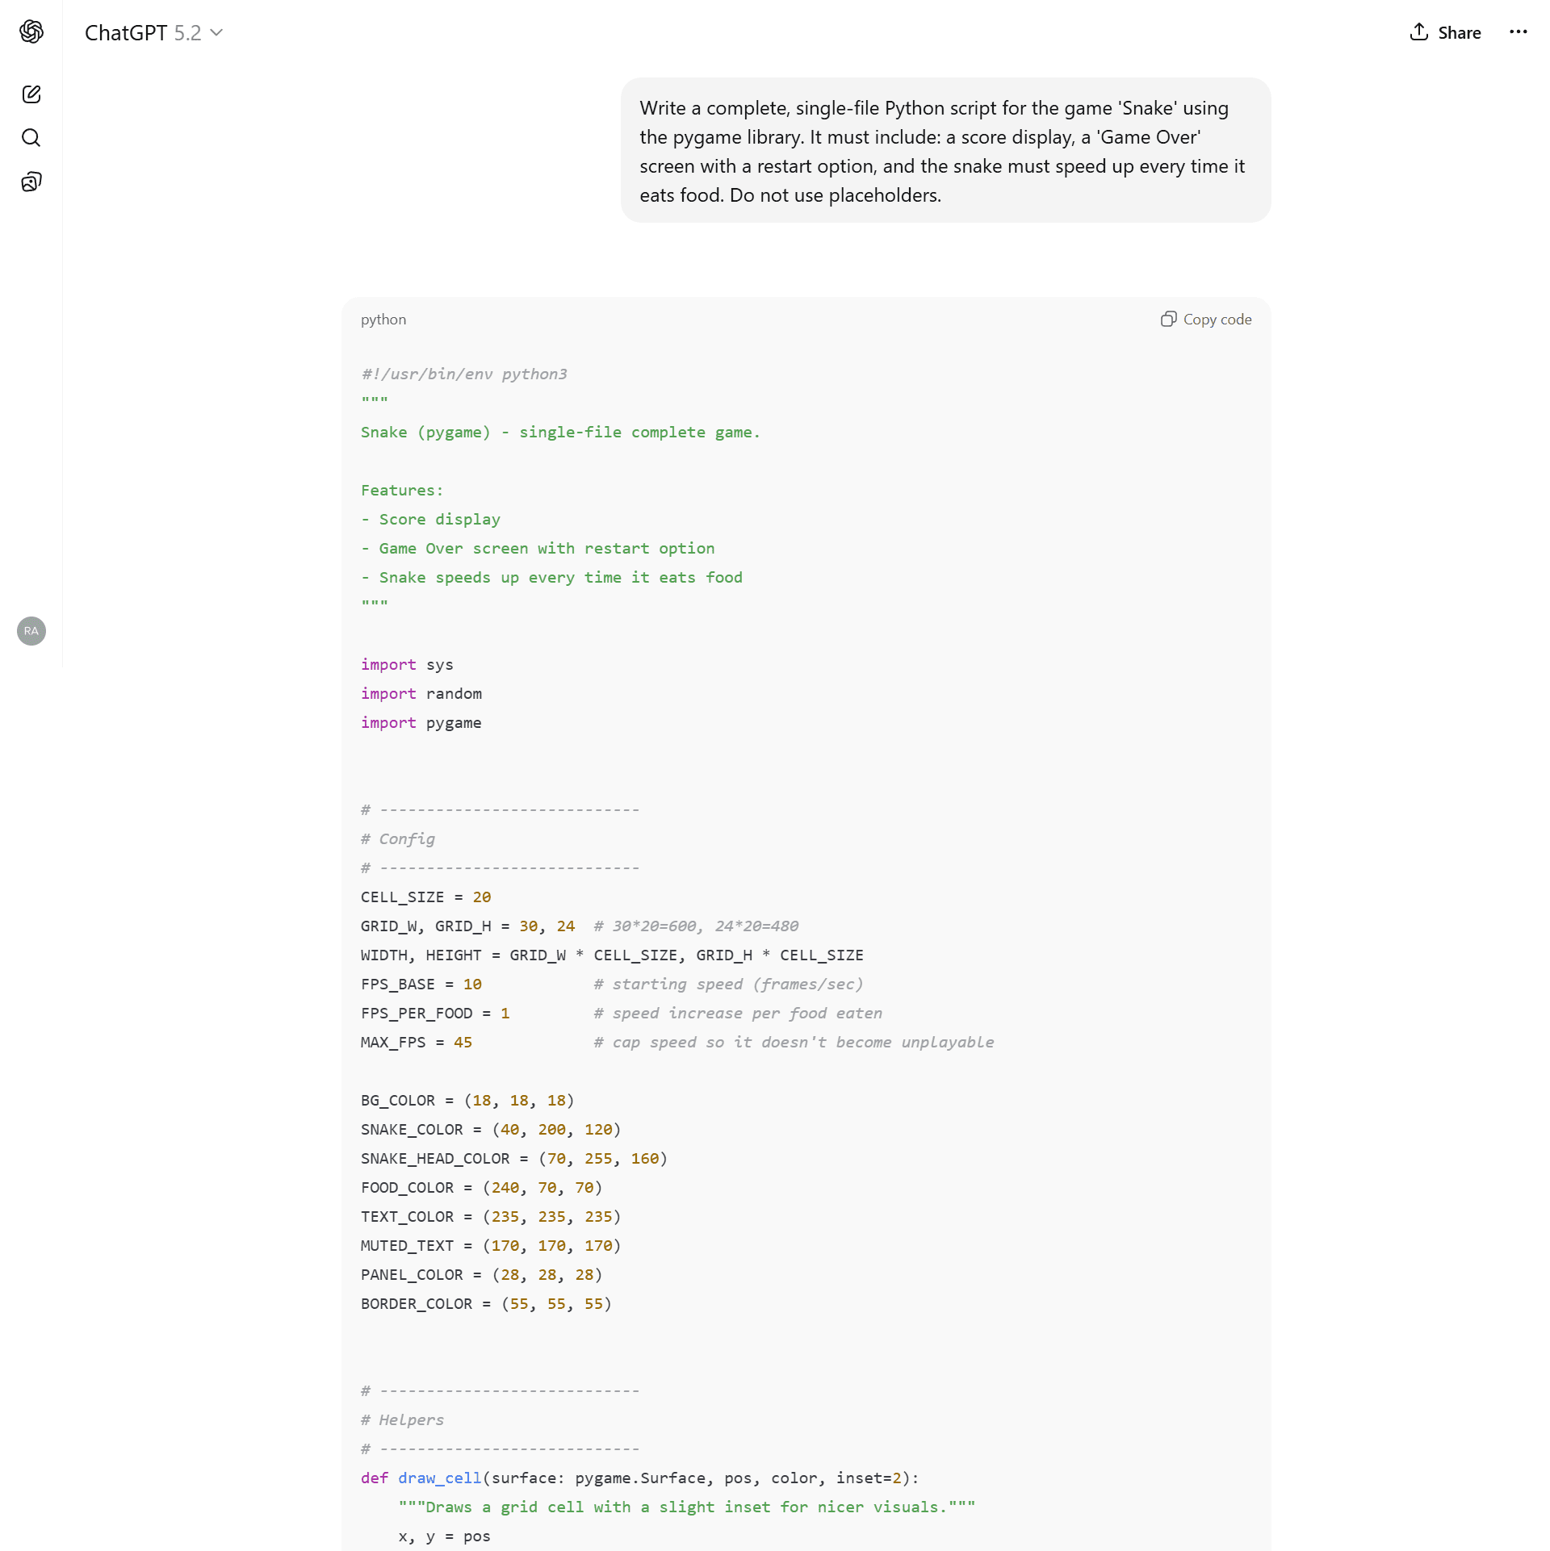This screenshot has height=1551, width=1550.
Task: Click the CELL_SIZE = 20 line
Action: [425, 897]
